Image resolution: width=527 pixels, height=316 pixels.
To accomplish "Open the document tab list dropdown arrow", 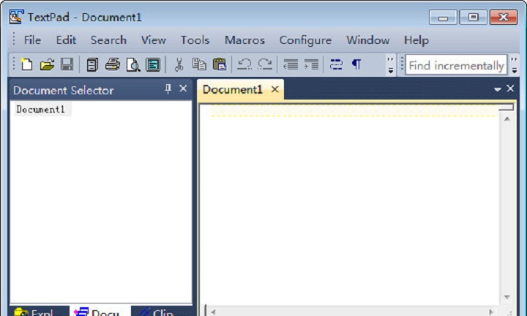I will pyautogui.click(x=498, y=89).
